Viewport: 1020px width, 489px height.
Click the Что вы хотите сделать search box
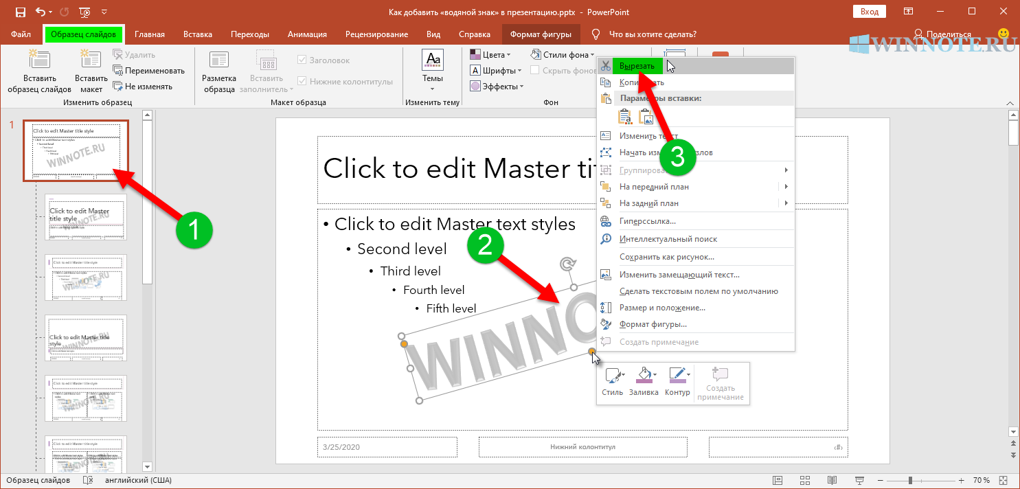point(653,34)
